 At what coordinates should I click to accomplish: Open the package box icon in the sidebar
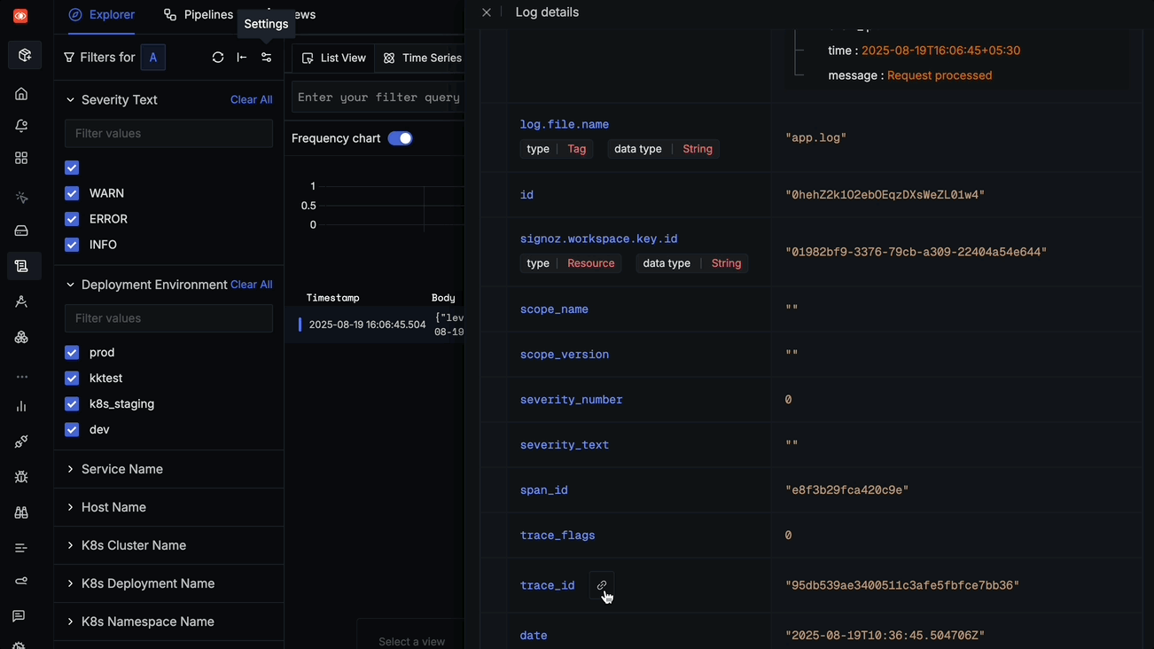point(24,55)
